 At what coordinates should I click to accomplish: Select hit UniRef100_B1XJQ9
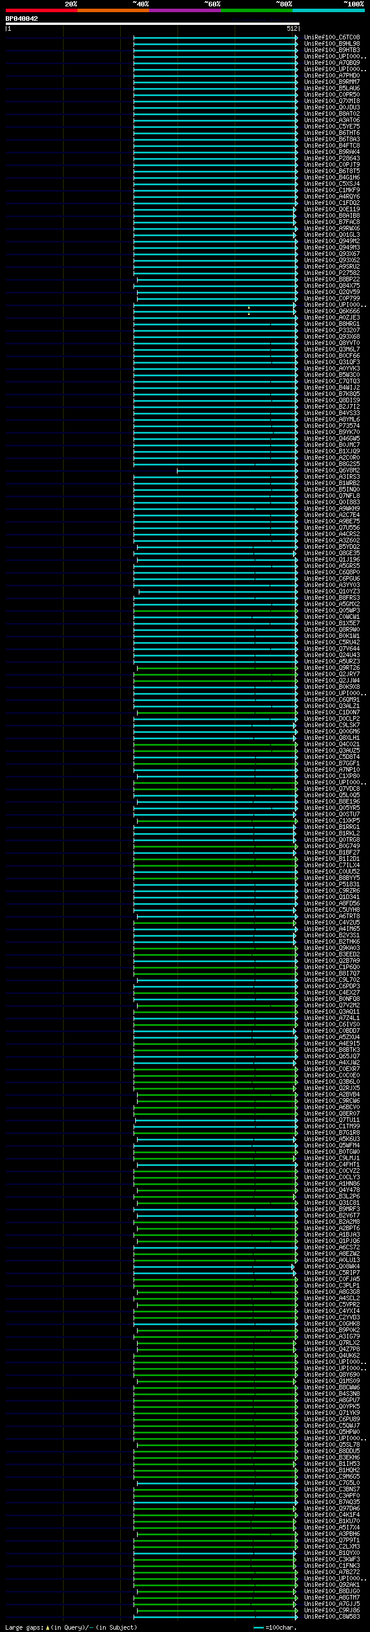(x=331, y=451)
